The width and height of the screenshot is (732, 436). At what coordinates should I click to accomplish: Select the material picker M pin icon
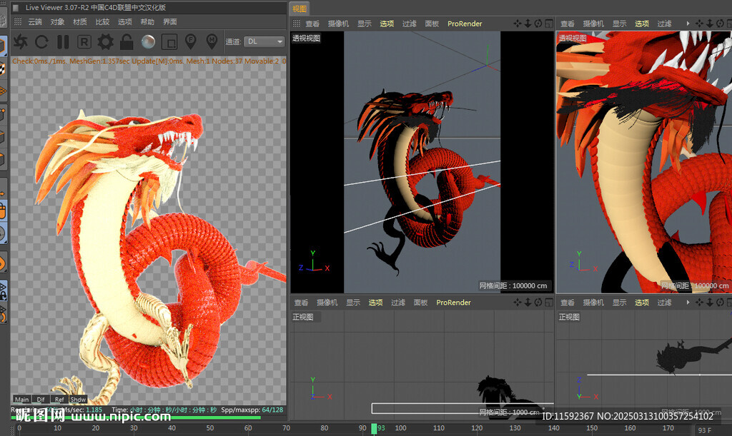coord(212,41)
